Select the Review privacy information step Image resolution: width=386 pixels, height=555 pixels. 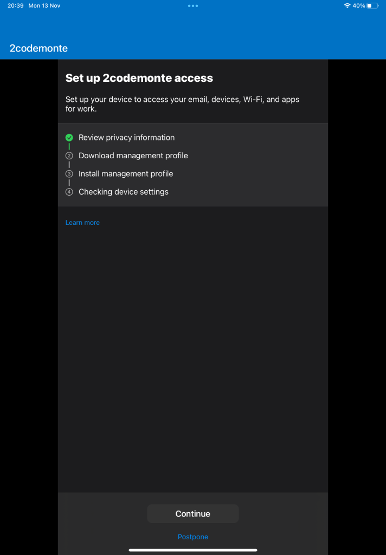click(x=126, y=138)
